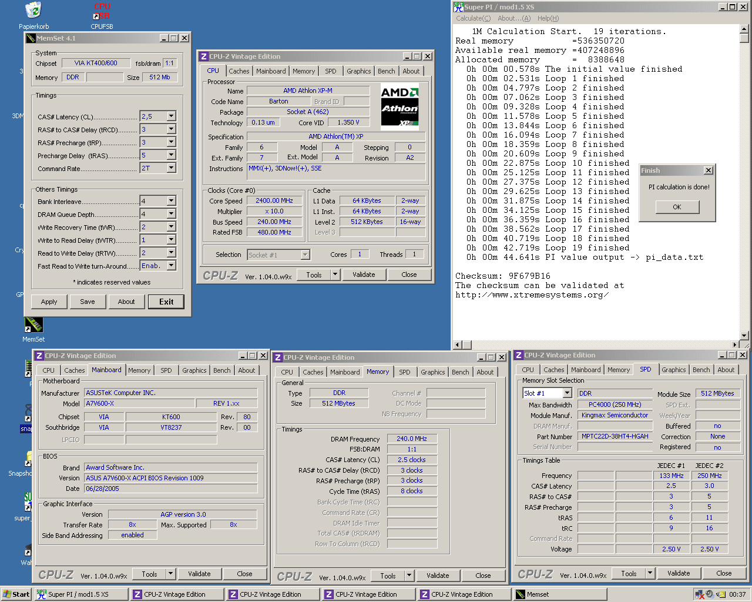
Task: Close the Finish dialog with X
Action: (709, 170)
